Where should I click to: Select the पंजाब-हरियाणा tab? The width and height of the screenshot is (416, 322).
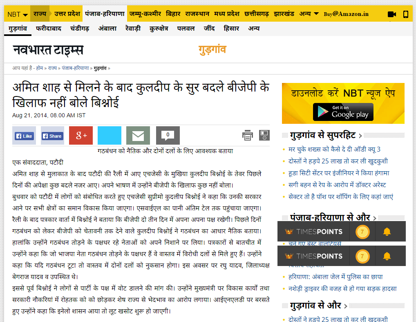click(105, 14)
